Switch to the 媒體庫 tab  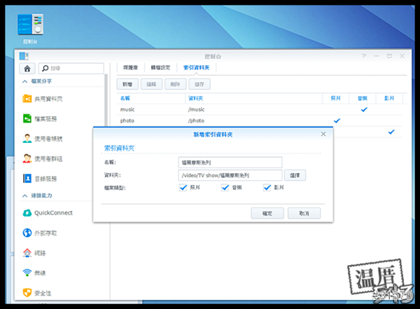coord(130,68)
